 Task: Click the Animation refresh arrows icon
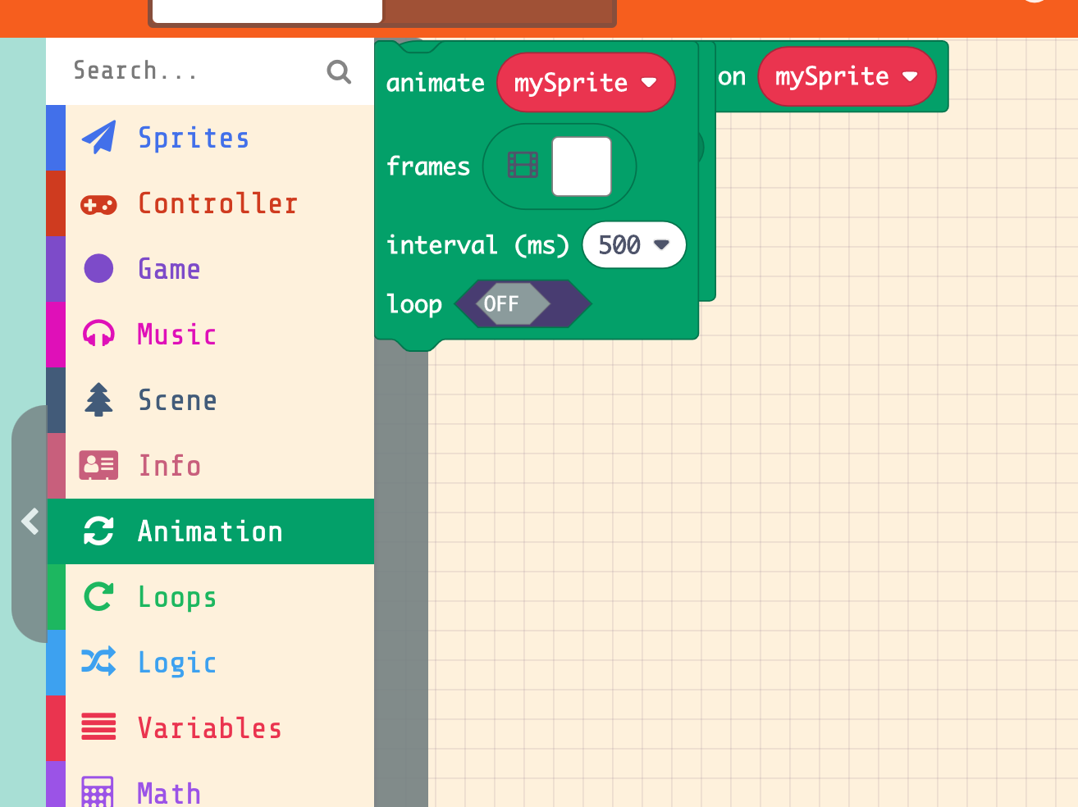(x=98, y=531)
